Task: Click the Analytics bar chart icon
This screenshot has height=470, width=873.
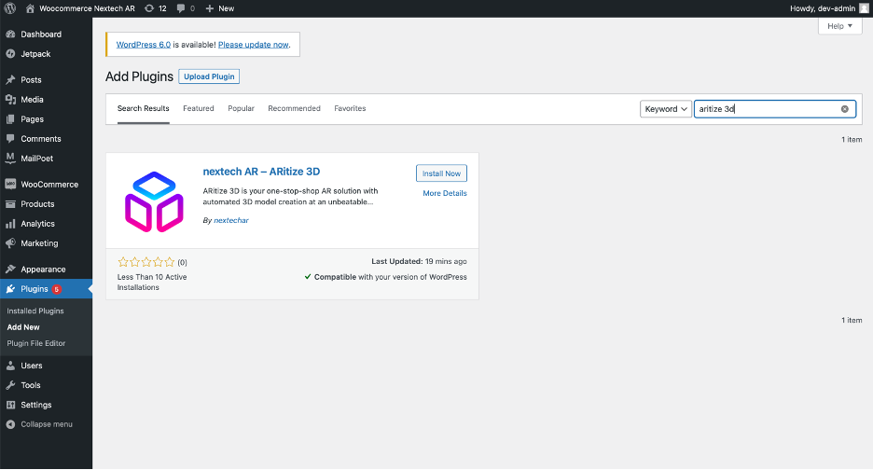Action: [x=10, y=224]
